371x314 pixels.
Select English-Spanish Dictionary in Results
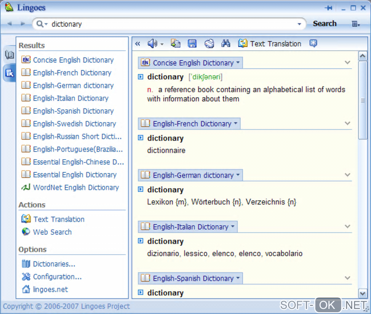(68, 111)
